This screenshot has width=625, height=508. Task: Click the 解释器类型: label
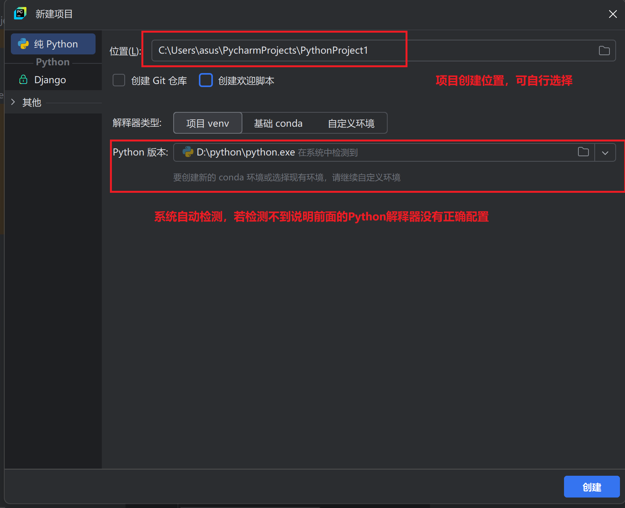pyautogui.click(x=137, y=123)
